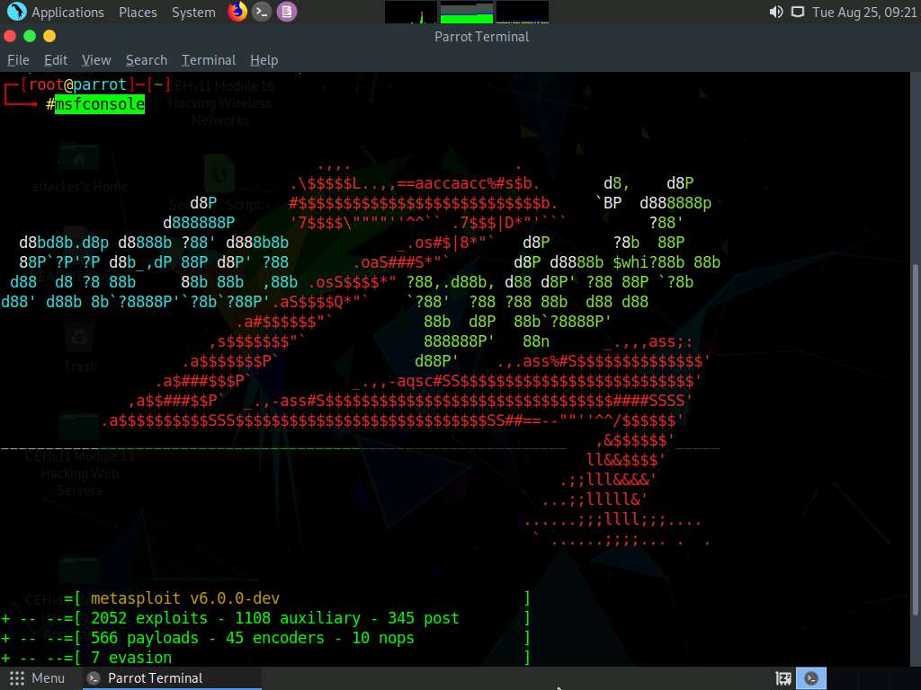Open the Help menu in Parrot Terminal

point(264,60)
